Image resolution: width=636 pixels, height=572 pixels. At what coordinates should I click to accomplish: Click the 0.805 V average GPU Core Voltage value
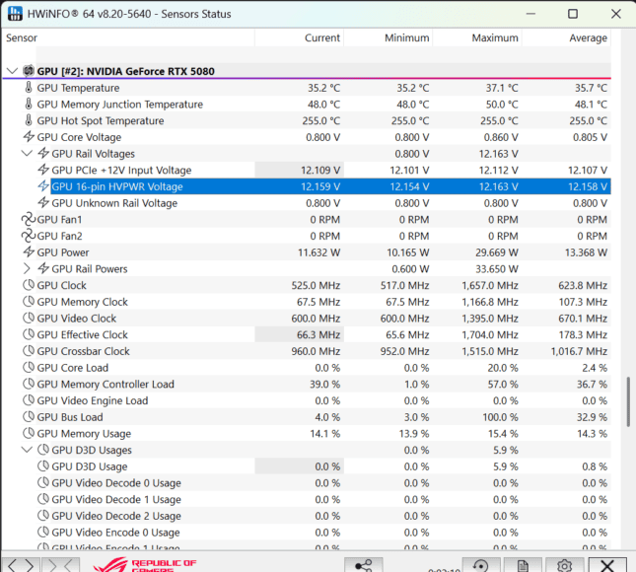[590, 137]
